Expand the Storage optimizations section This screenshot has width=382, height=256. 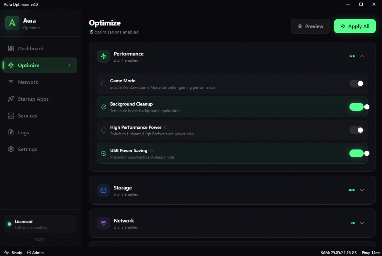[x=362, y=190]
